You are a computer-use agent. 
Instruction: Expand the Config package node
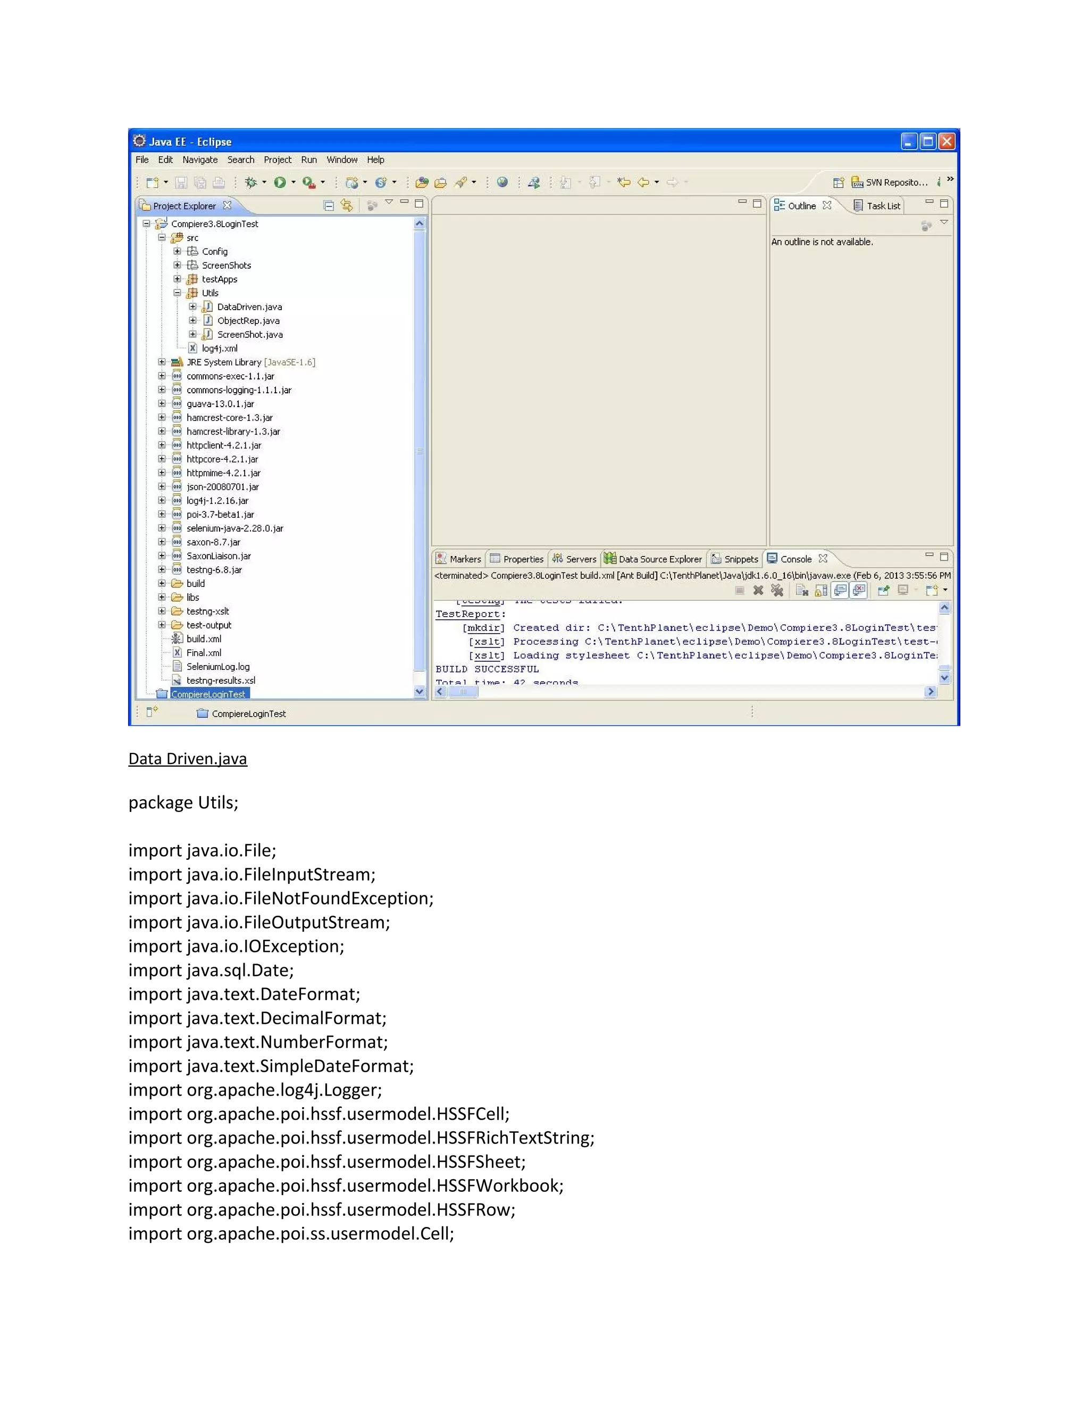(x=178, y=251)
